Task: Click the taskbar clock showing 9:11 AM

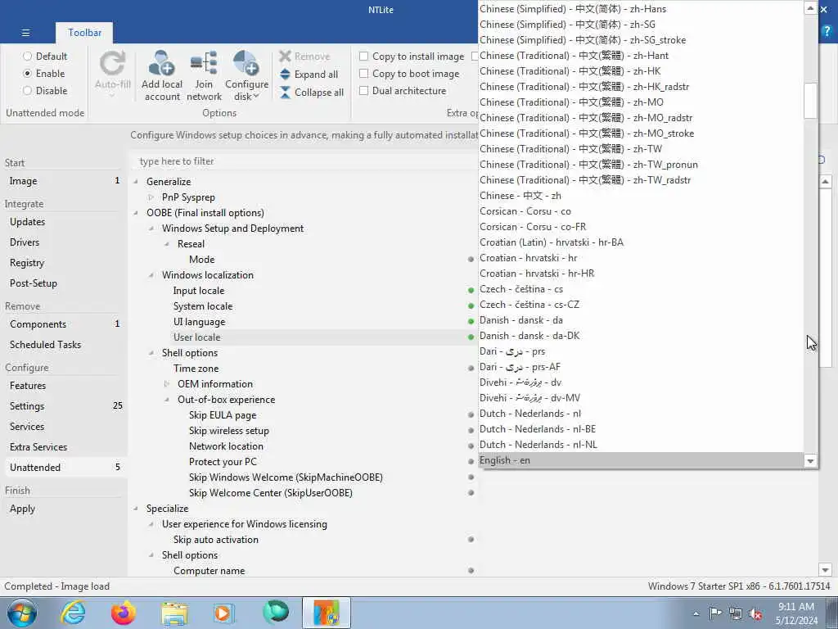Action: coord(796,613)
